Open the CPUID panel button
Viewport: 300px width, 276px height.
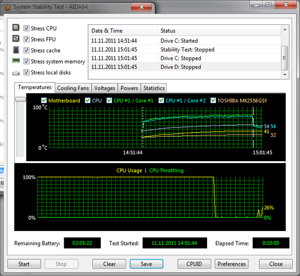(x=194, y=264)
